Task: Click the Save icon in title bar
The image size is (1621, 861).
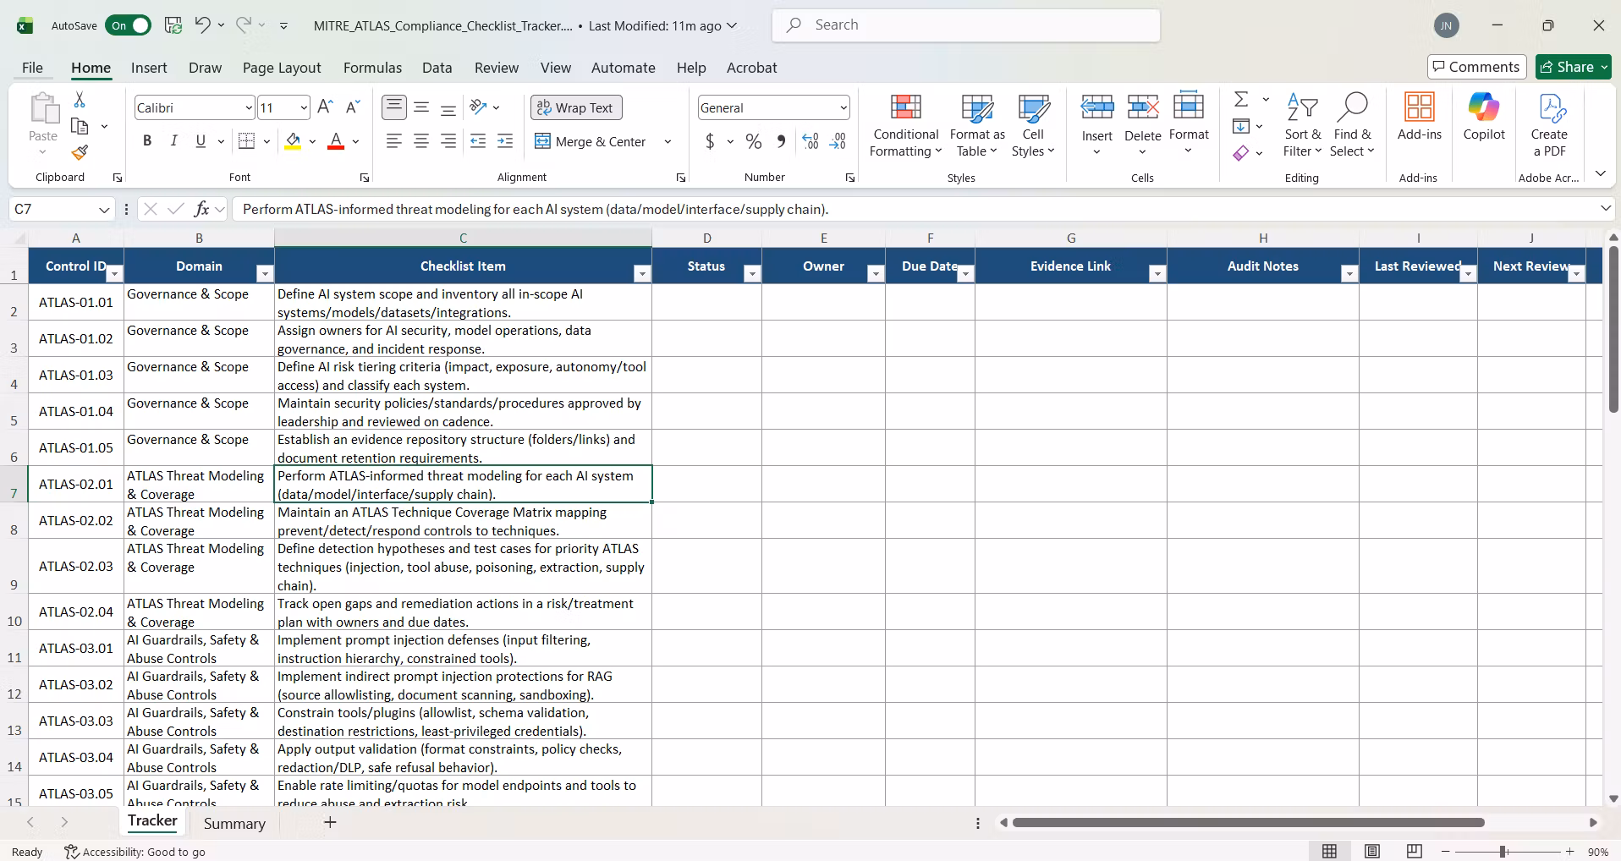Action: (x=173, y=25)
